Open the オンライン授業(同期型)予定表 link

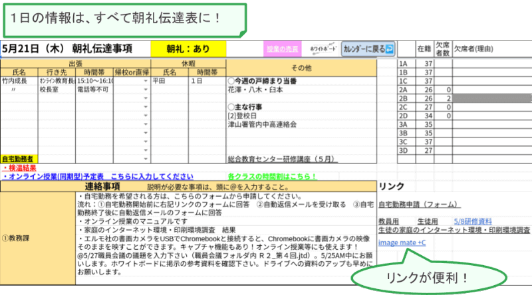[x=98, y=177]
